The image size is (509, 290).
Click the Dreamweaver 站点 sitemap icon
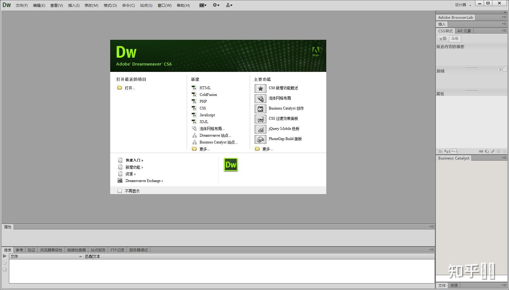point(194,135)
